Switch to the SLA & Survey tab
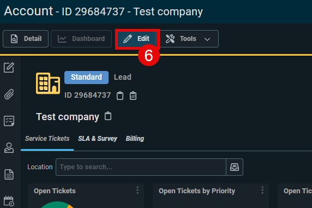 98,139
